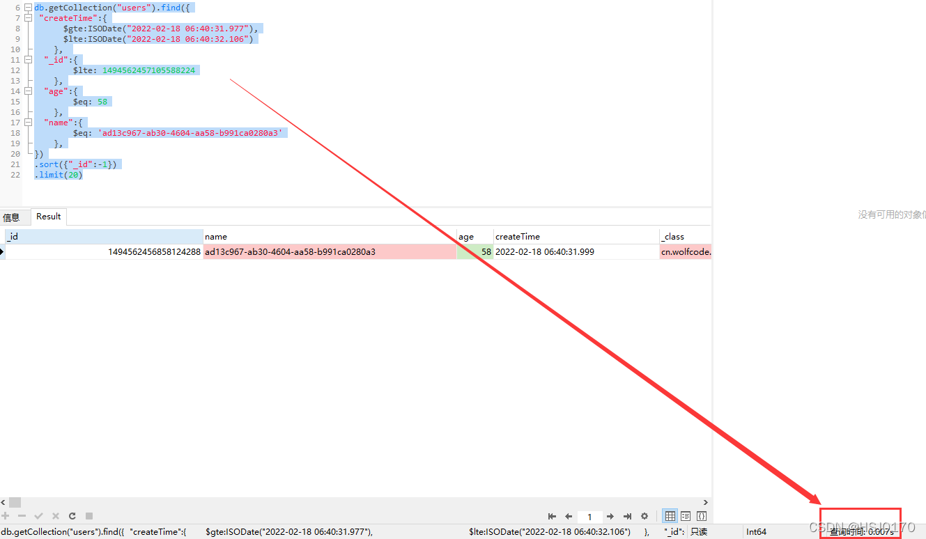The image size is (926, 539).
Task: Click the $gte ISODate line in editor
Action: 160,29
